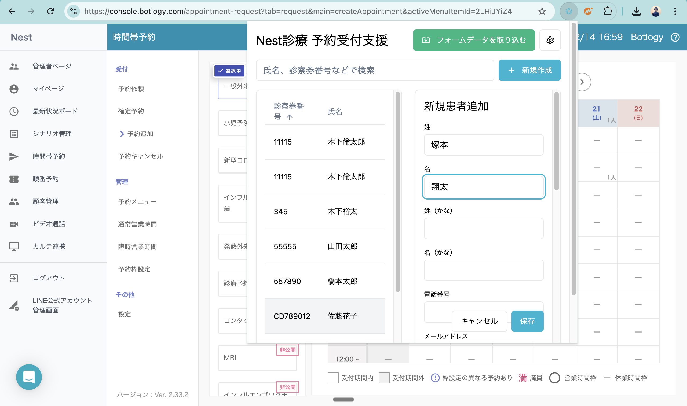Click the 保存 button
The width and height of the screenshot is (687, 406).
(527, 321)
